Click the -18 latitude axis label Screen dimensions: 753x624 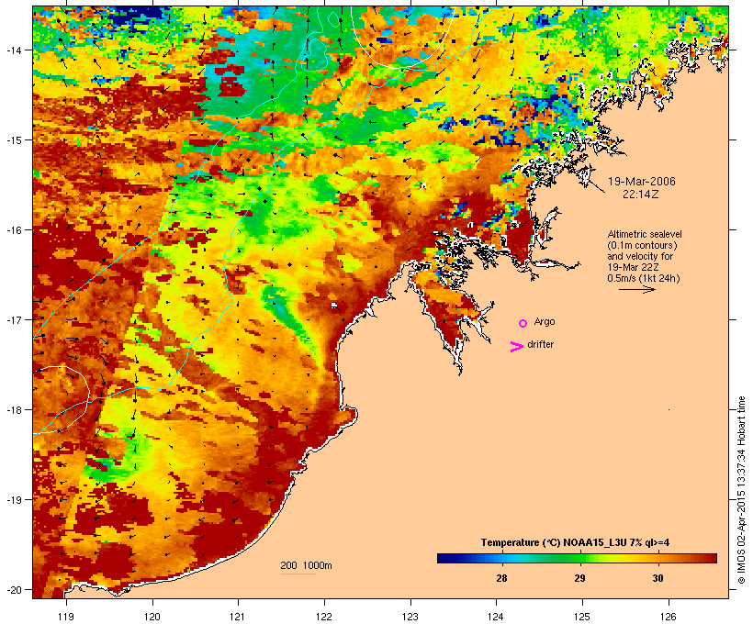coord(13,409)
